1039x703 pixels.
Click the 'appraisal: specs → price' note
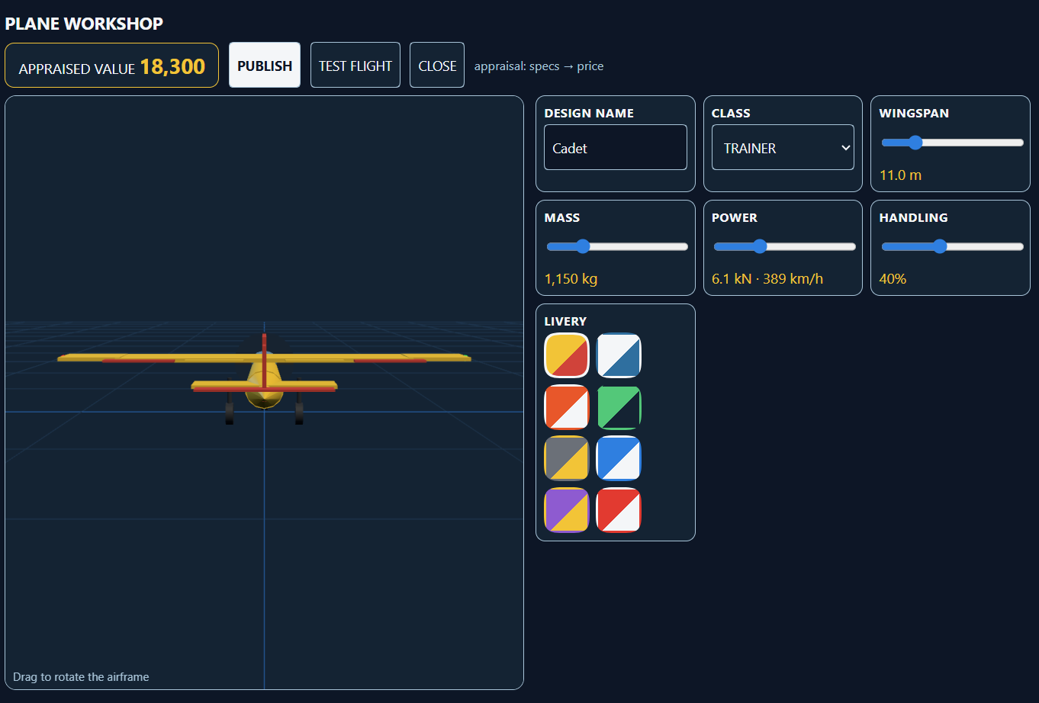539,66
